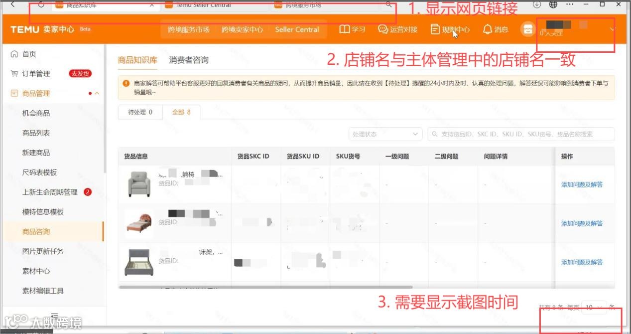The image size is (631, 334).
Task: Switch to the 商品知识库 tab
Action: pyautogui.click(x=137, y=60)
